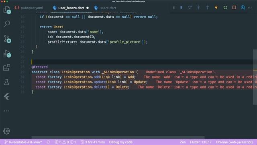Open Dart DevTools widget inspector icon
The width and height of the screenshot is (257, 145).
click(243, 8)
